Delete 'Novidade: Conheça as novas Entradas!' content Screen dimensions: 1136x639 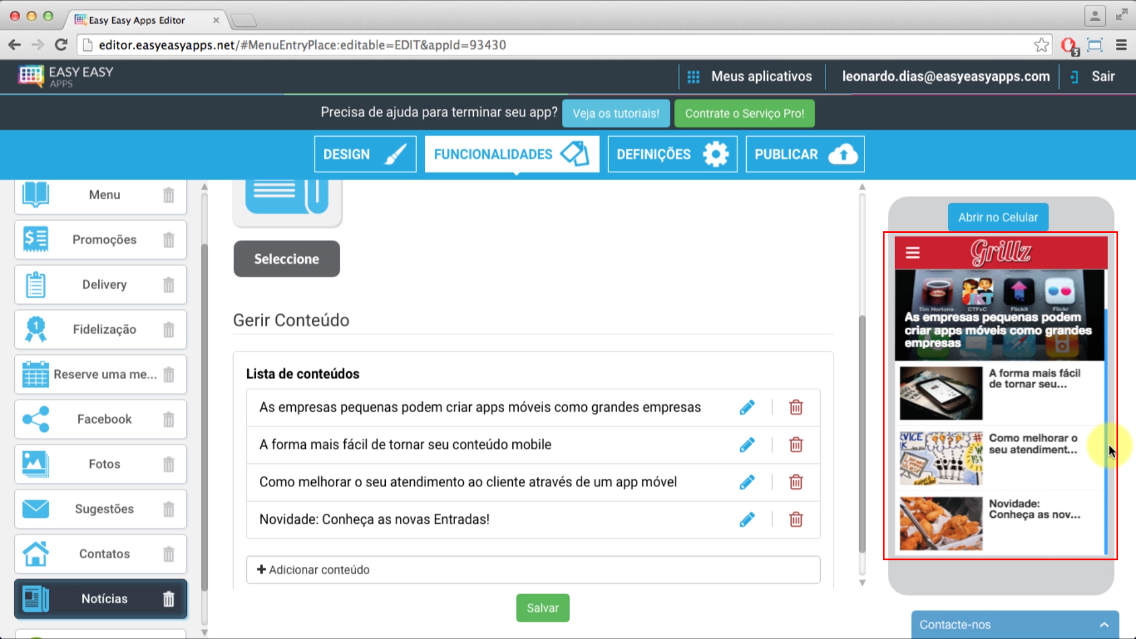(x=795, y=519)
